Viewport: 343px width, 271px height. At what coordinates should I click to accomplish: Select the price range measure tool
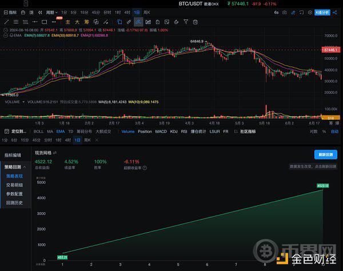35,22
